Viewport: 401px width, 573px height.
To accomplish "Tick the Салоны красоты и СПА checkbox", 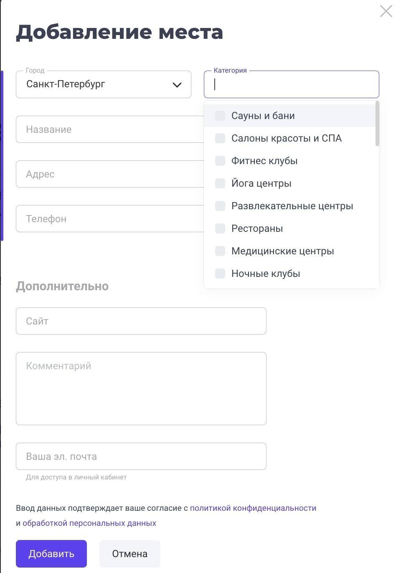I will coord(220,138).
